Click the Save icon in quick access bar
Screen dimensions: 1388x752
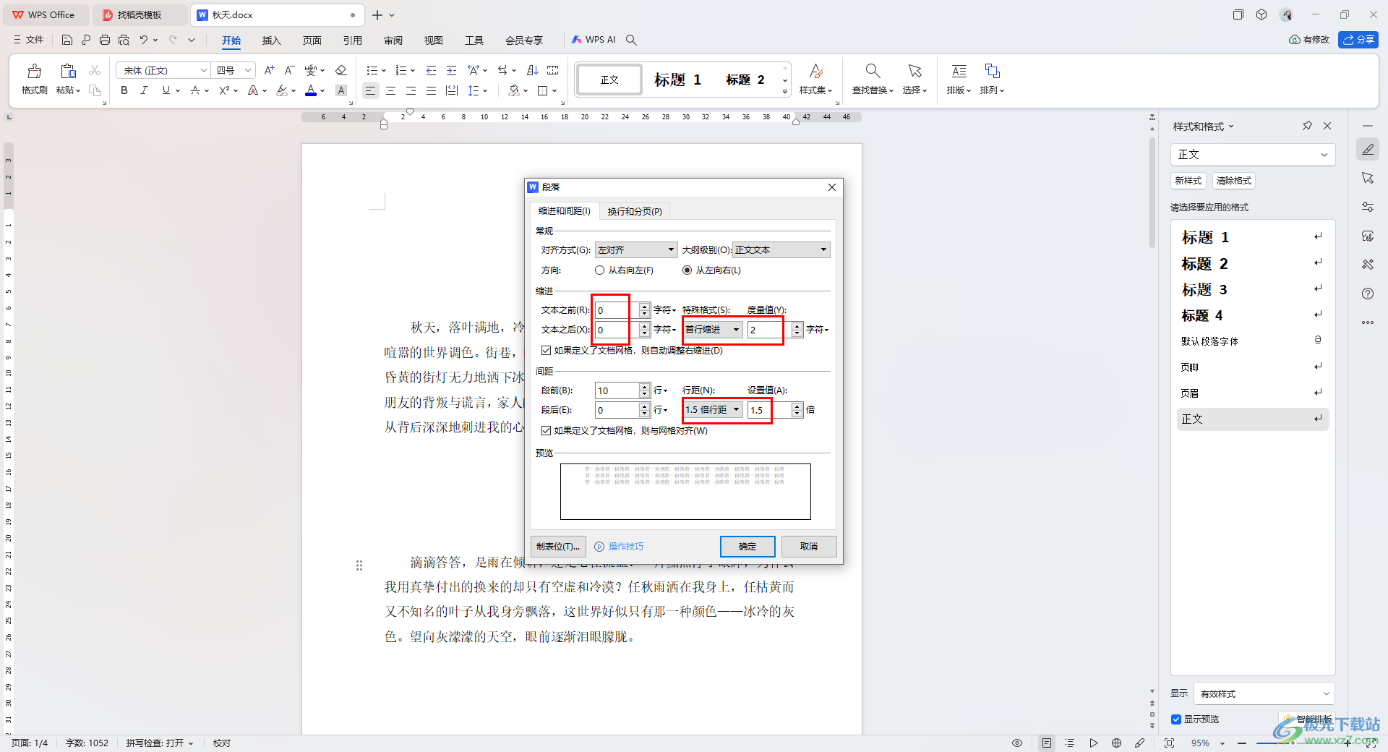(67, 40)
